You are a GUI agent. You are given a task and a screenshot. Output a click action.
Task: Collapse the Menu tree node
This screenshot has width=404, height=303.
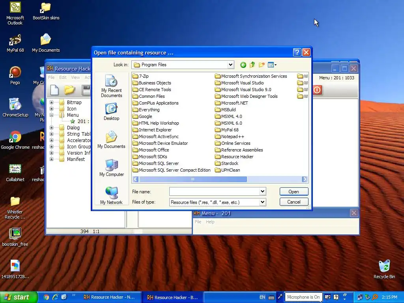coord(52,115)
